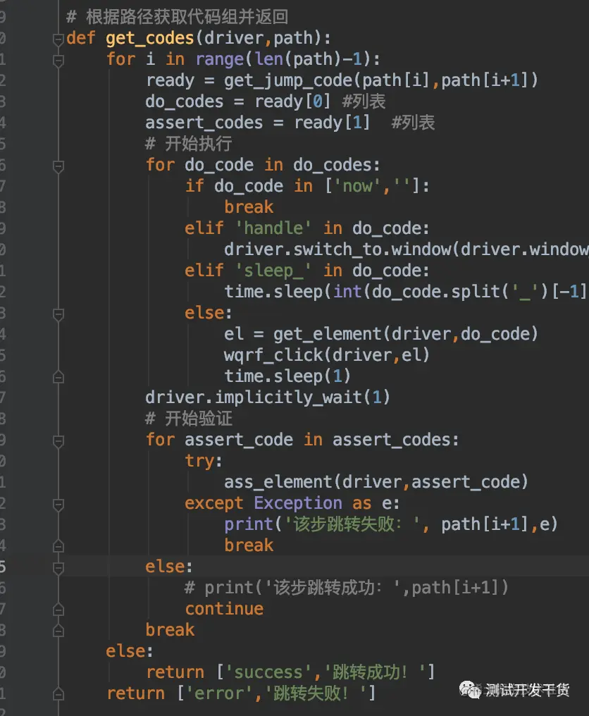
Task: Click the fold-end marker beside the break after continue
Action: click(58, 631)
